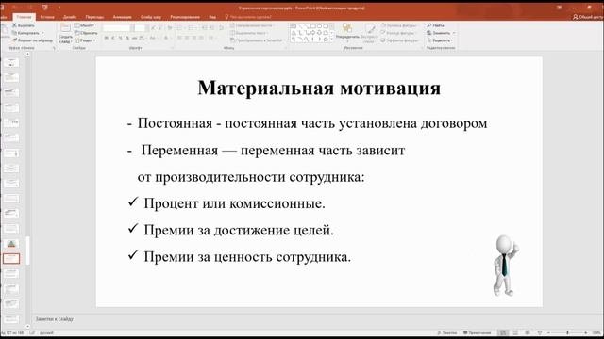The width and height of the screenshot is (604, 339).
Task: Click Создать слайд (New Slide) button
Action: coord(65,34)
